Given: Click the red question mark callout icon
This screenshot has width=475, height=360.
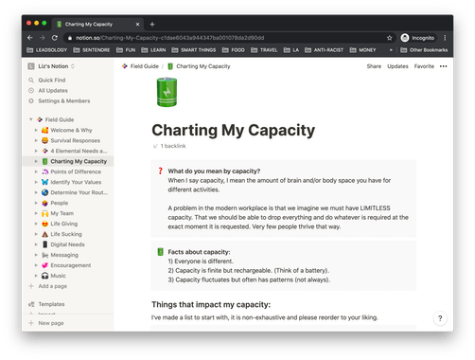Looking at the screenshot, I should pyautogui.click(x=160, y=171).
